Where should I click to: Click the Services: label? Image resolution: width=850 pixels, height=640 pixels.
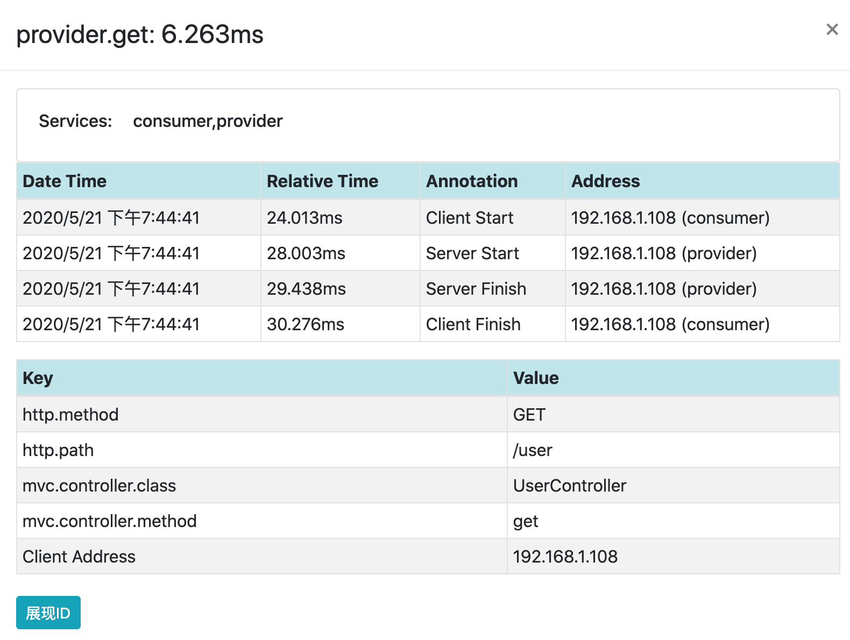75,121
